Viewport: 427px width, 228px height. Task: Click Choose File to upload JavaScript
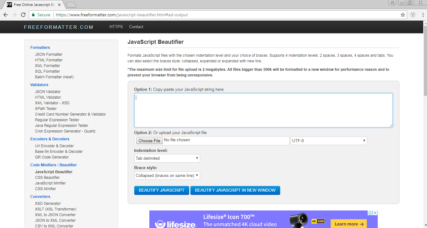coord(149,141)
